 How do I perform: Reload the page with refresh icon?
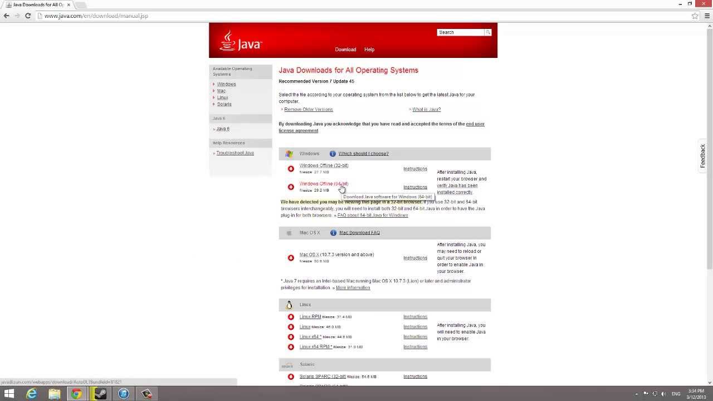[x=28, y=16]
